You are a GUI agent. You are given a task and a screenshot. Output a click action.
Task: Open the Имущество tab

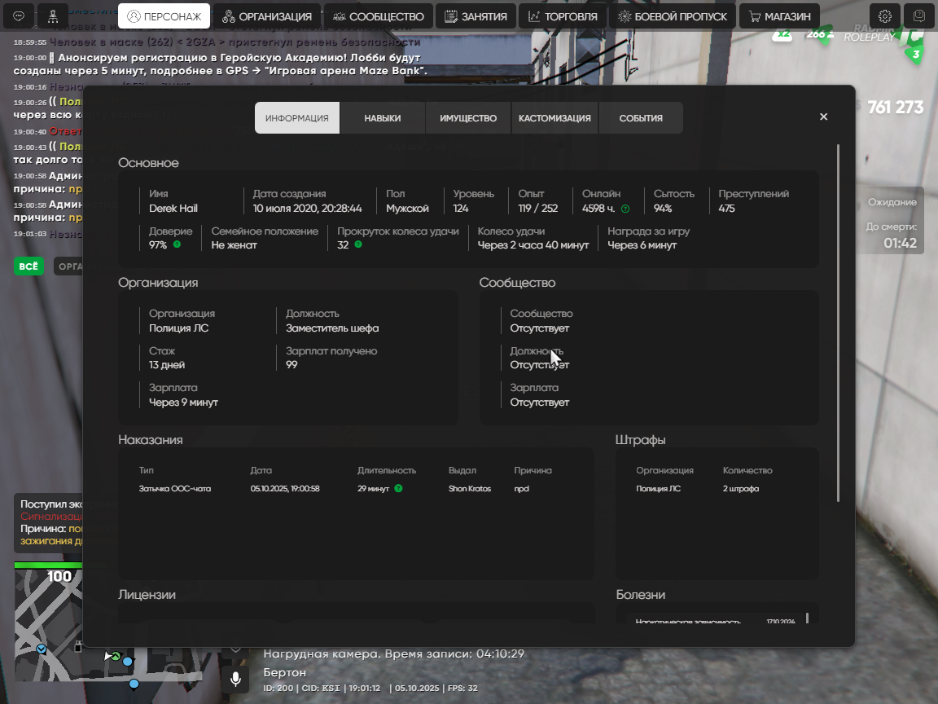click(x=468, y=118)
